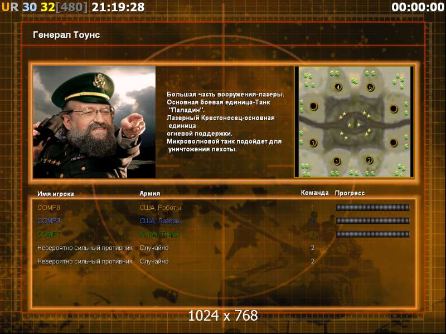Select start position 2 on the minimap
The height and width of the screenshot is (334, 446).
pyautogui.click(x=369, y=160)
